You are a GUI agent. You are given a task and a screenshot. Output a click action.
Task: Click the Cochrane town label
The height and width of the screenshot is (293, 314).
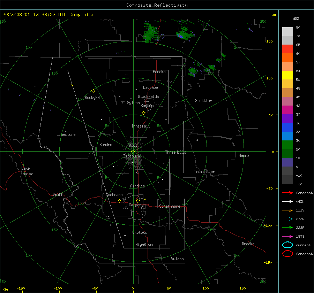tap(114, 195)
